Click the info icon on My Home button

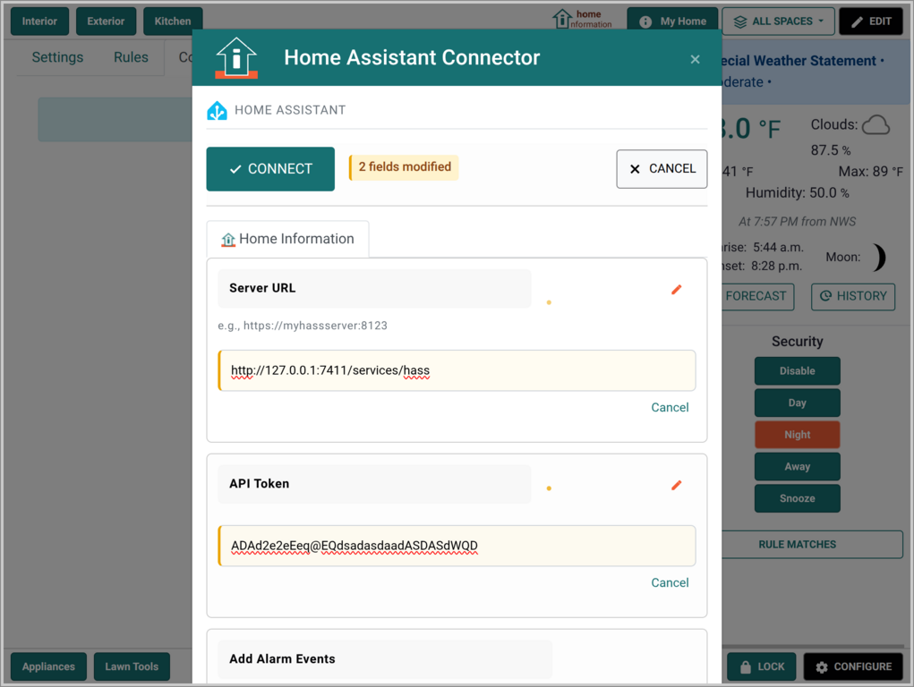coord(645,22)
